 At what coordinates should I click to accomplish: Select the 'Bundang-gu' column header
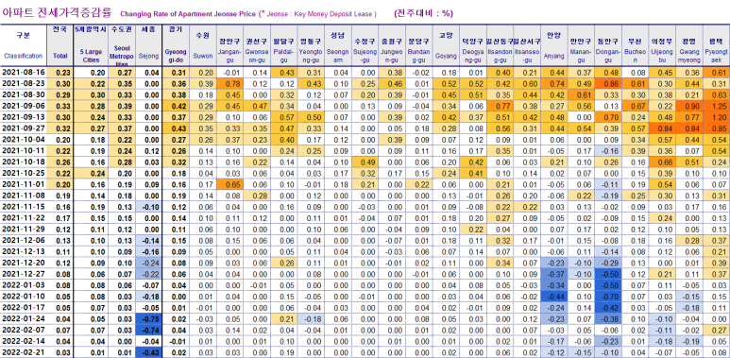(x=418, y=45)
